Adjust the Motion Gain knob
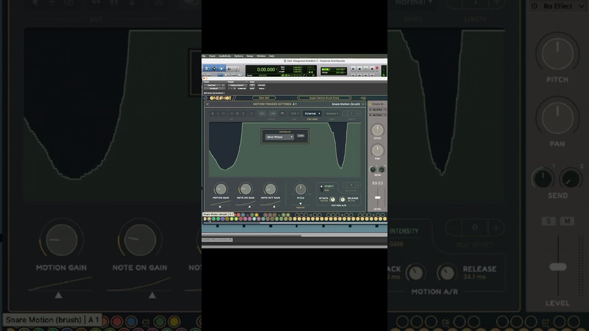The height and width of the screenshot is (331, 589). (x=221, y=189)
